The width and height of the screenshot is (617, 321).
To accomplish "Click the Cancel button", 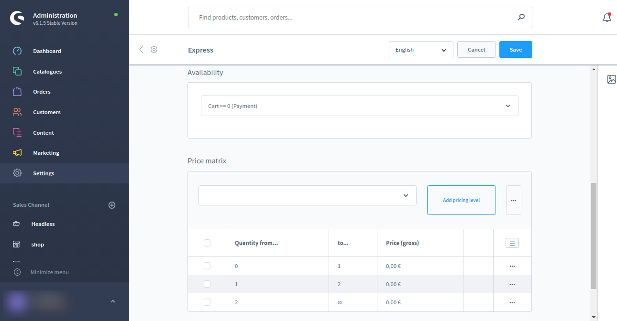I will click(476, 50).
